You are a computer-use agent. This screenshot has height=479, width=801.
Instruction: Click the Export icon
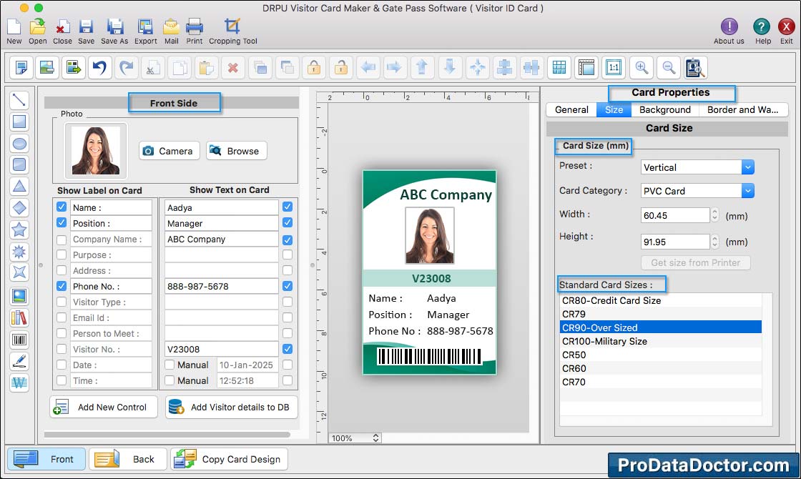point(146,26)
